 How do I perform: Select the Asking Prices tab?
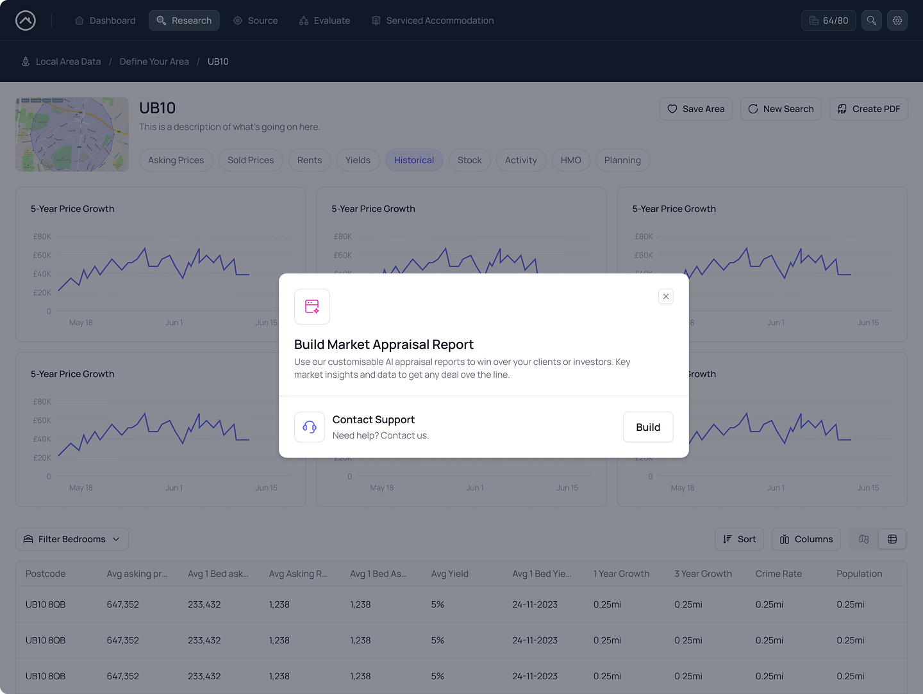pos(176,160)
